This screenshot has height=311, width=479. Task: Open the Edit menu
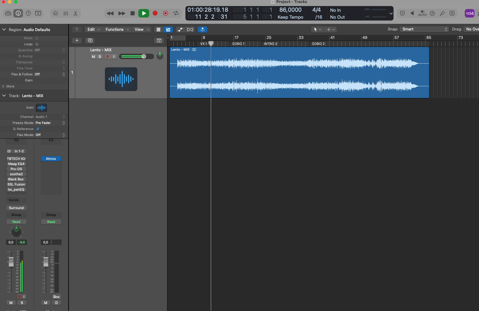[x=94, y=30]
